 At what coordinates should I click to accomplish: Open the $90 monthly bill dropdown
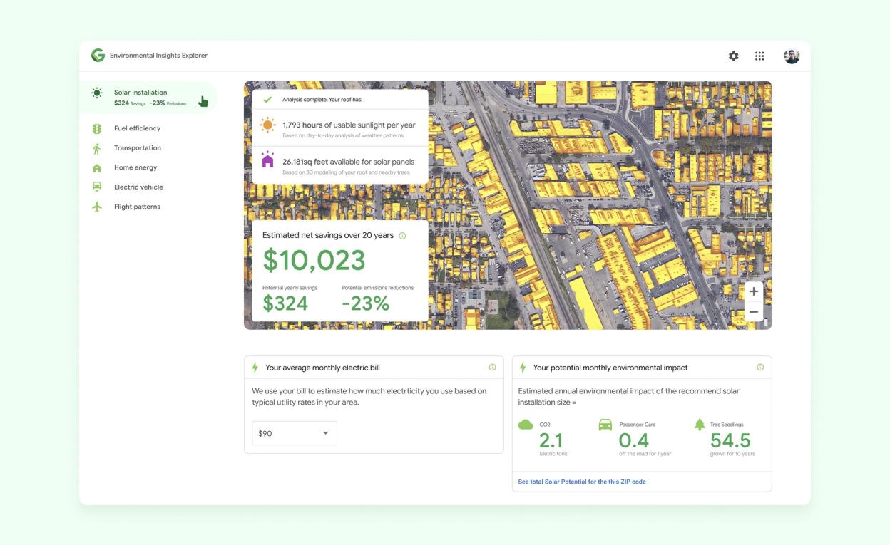[295, 433]
